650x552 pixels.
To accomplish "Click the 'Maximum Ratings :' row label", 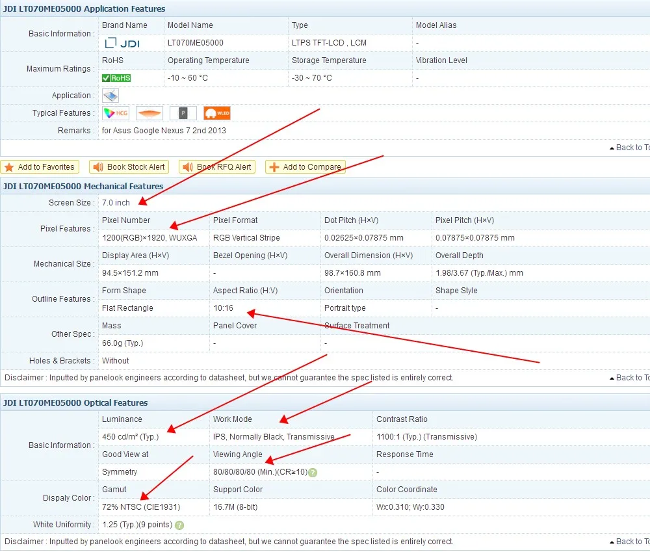I will click(x=60, y=70).
